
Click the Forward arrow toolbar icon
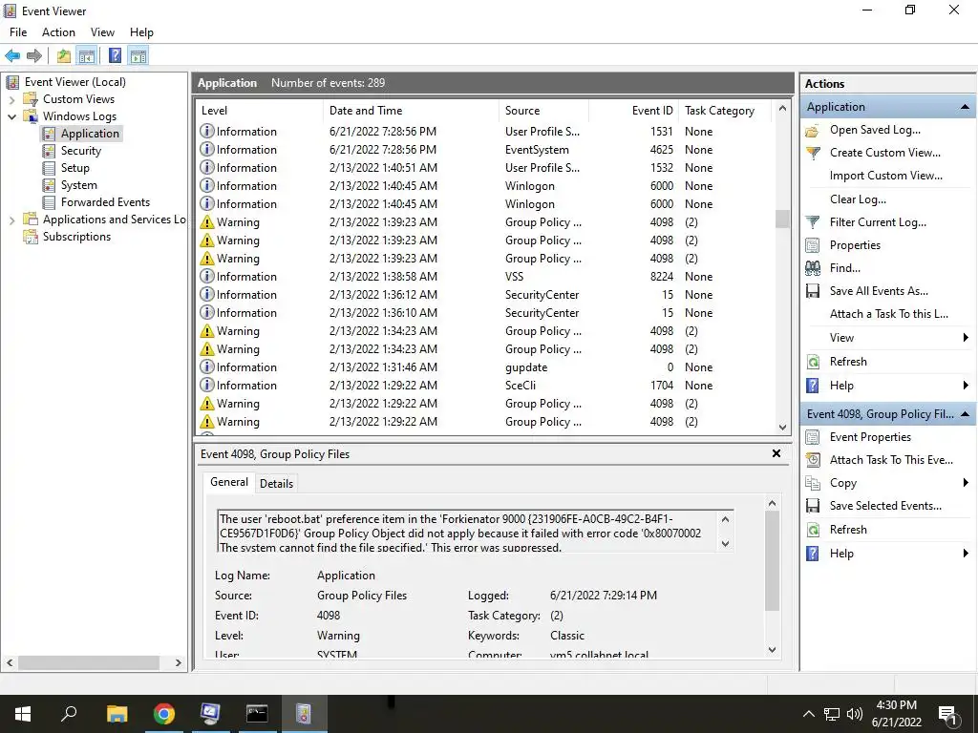[x=34, y=56]
